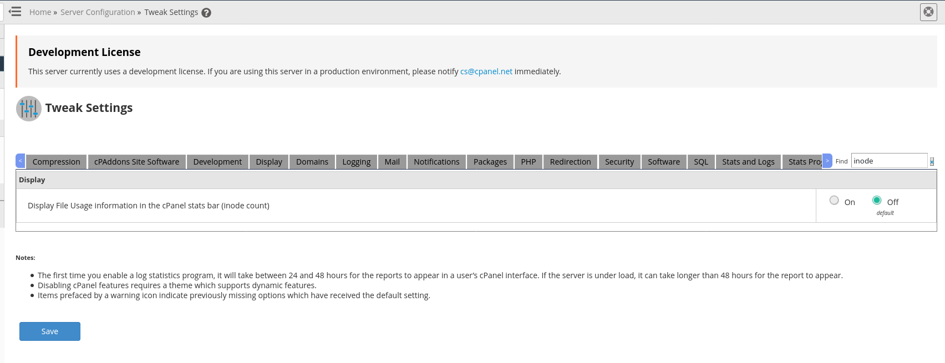Save the tweak settings
The image size is (945, 363).
click(x=50, y=331)
